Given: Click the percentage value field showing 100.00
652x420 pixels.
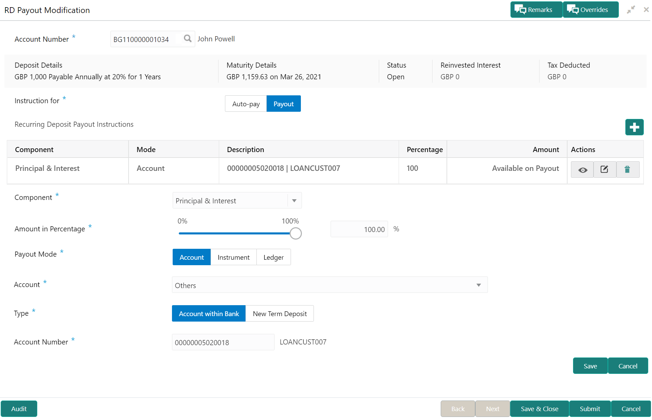Looking at the screenshot, I should (359, 229).
